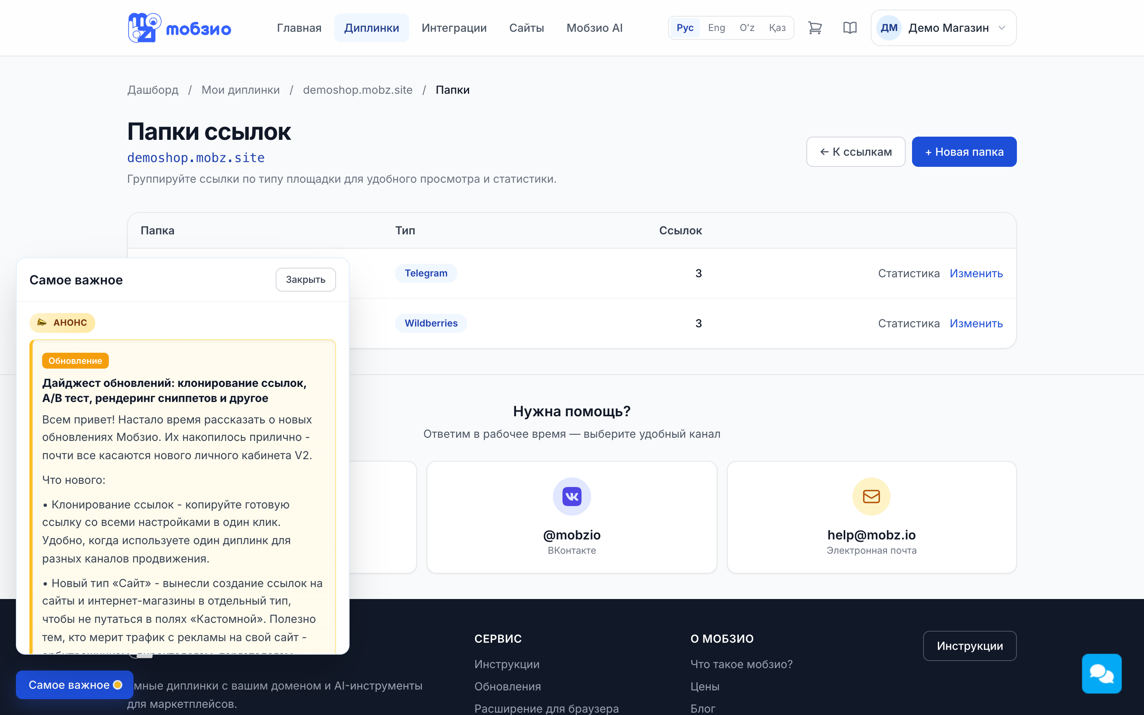This screenshot has width=1144, height=715.
Task: Click the Тип column header
Action: [405, 230]
